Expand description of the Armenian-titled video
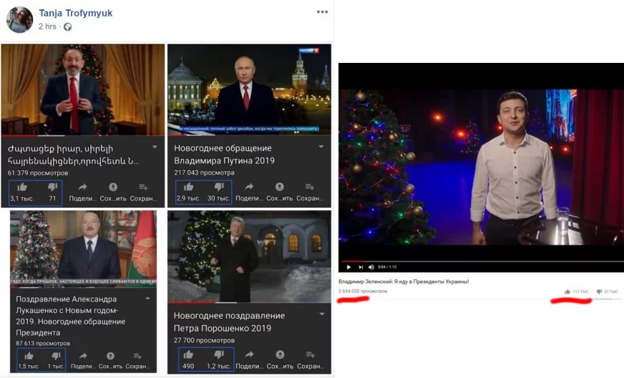Viewport: 624px width, 378px height. coord(155,147)
